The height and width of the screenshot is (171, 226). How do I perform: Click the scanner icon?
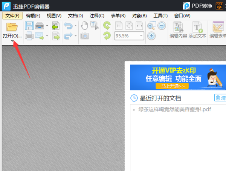pos(40,26)
